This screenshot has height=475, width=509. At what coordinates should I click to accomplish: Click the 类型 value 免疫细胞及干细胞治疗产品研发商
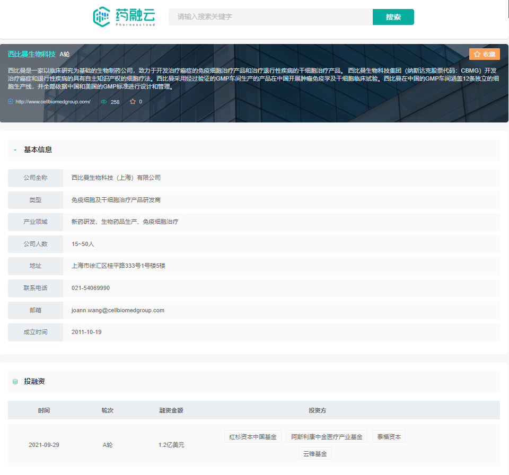pyautogui.click(x=116, y=200)
